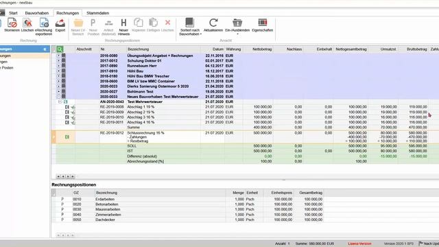Click the Kopieren icon in the ribbon

[139, 23]
